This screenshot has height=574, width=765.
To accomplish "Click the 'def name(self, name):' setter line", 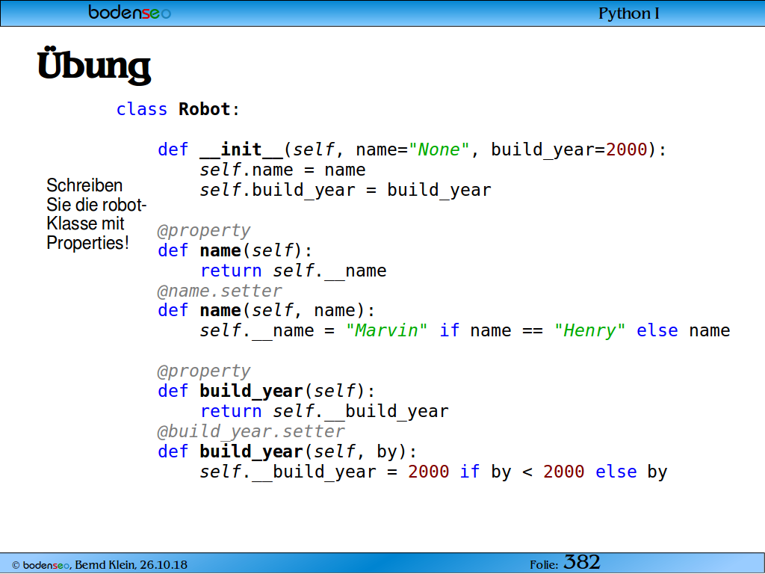I will click(267, 311).
